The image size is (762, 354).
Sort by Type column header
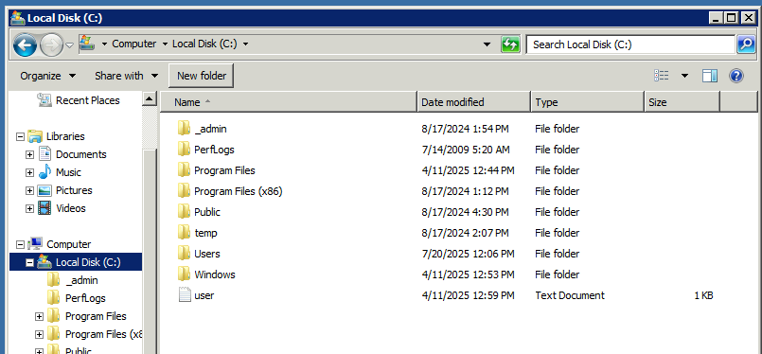(588, 102)
